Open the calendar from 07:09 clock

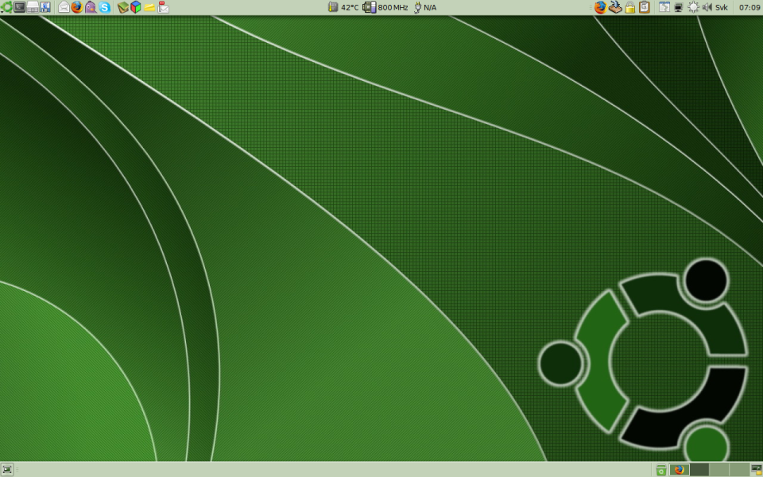[749, 7]
